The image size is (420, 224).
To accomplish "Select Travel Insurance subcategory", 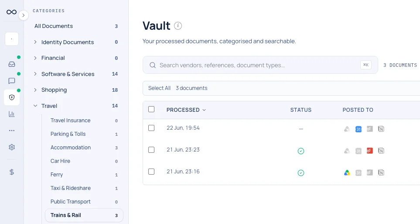I will [x=84, y=121].
